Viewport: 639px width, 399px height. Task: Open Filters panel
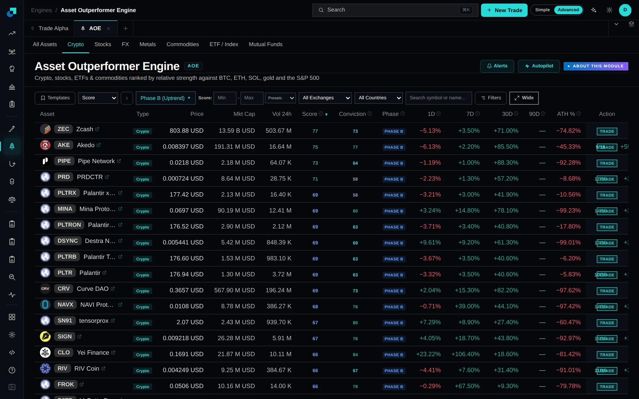pyautogui.click(x=491, y=98)
